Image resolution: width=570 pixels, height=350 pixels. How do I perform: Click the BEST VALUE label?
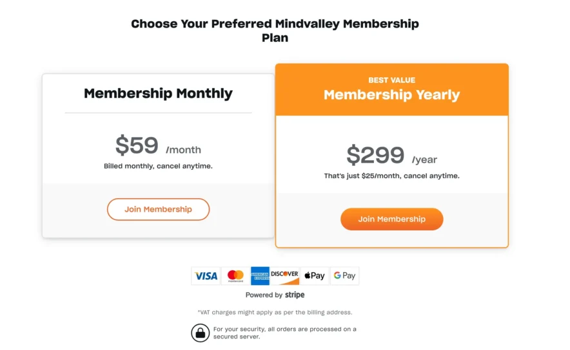391,80
